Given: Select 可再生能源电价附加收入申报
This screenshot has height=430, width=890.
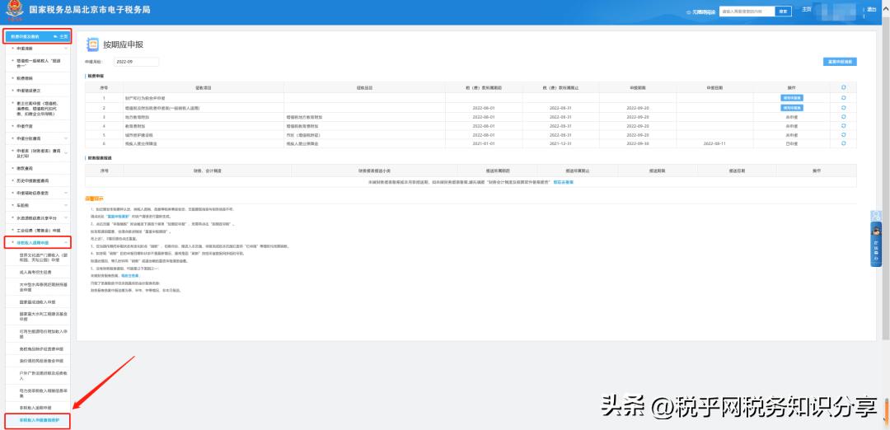Looking at the screenshot, I should tap(43, 333).
